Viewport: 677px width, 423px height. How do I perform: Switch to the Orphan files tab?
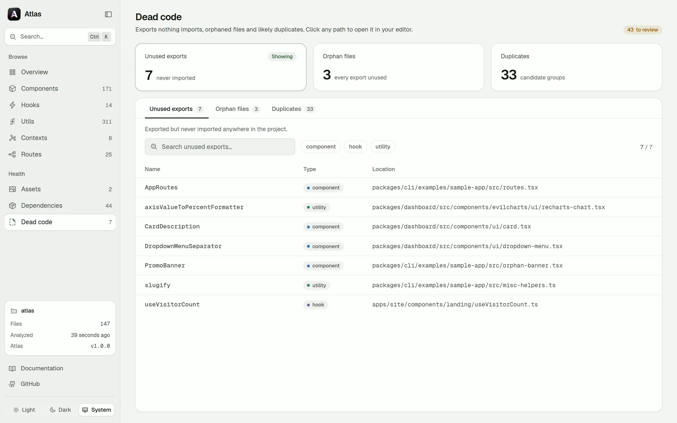(x=238, y=109)
